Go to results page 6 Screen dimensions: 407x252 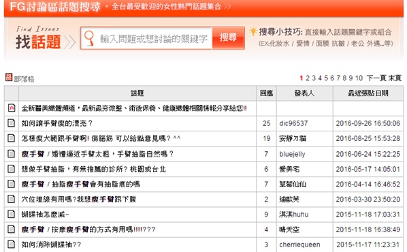[332, 78]
